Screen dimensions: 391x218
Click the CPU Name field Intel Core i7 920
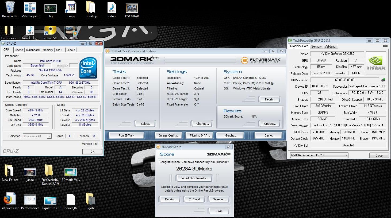click(x=50, y=61)
